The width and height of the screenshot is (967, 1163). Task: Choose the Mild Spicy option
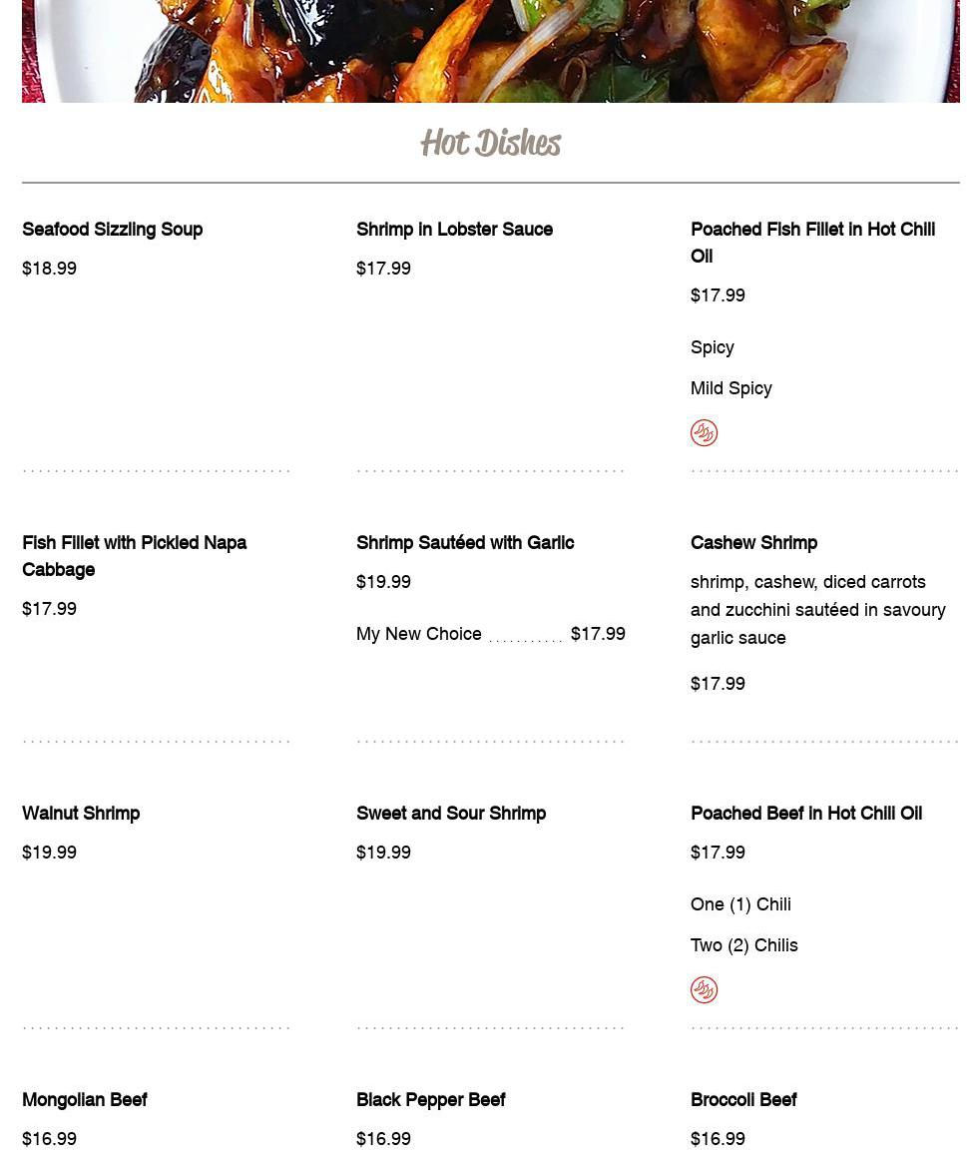click(x=731, y=388)
